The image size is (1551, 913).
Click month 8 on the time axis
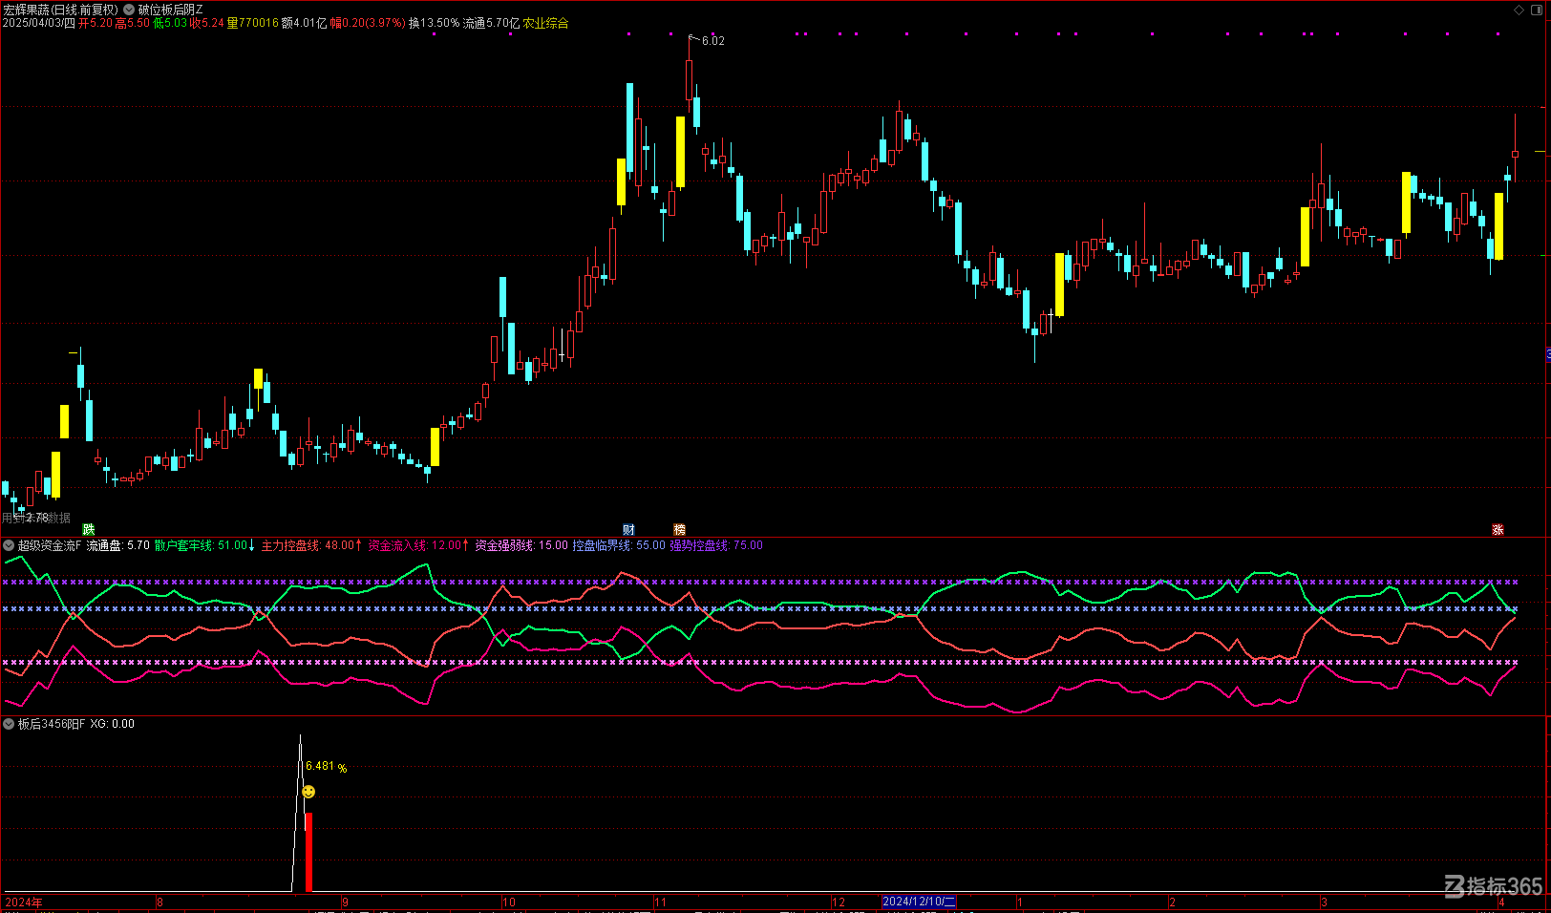[x=159, y=902]
